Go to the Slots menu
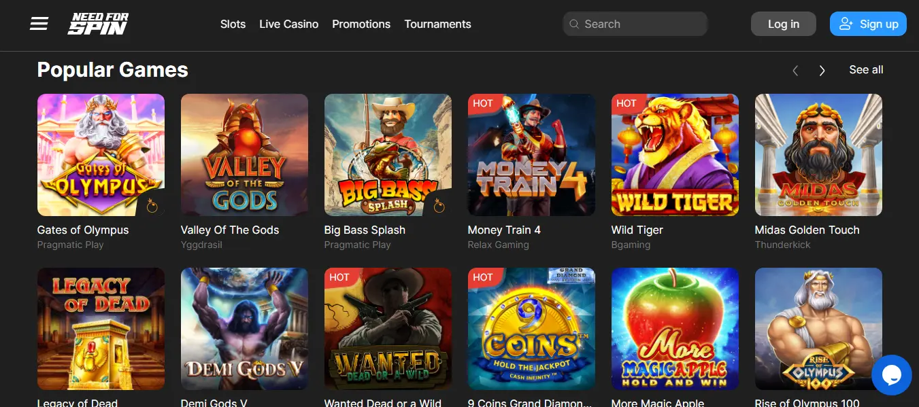The width and height of the screenshot is (919, 407). pyautogui.click(x=233, y=24)
